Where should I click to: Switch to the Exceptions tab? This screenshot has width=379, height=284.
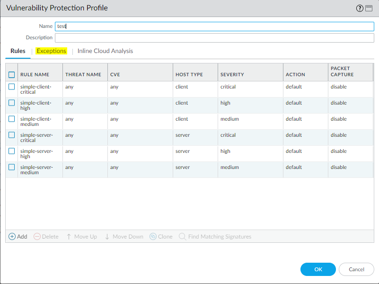pos(52,51)
